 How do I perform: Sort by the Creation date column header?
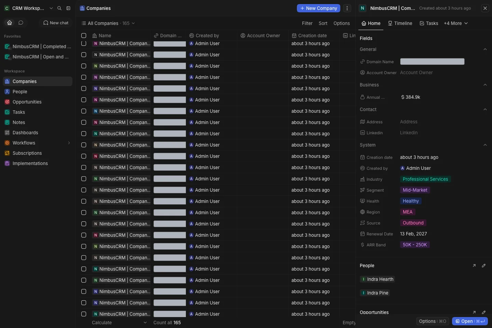314,36
